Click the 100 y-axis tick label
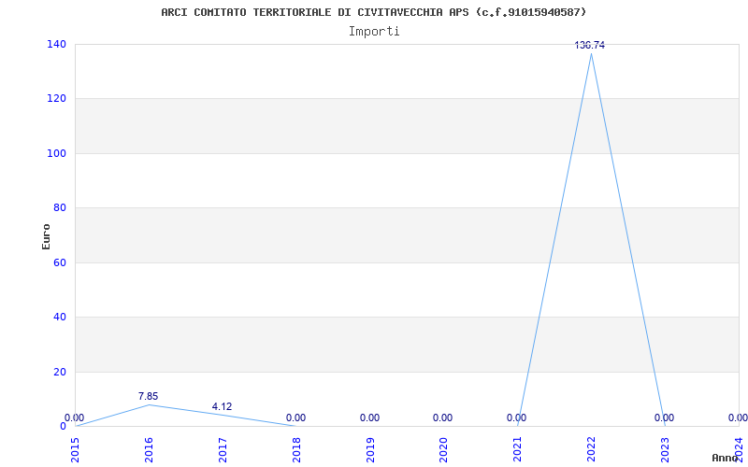The image size is (748, 467). (x=56, y=153)
